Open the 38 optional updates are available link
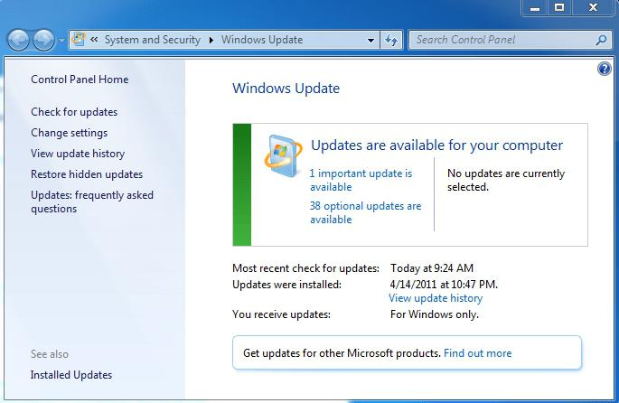 (366, 212)
